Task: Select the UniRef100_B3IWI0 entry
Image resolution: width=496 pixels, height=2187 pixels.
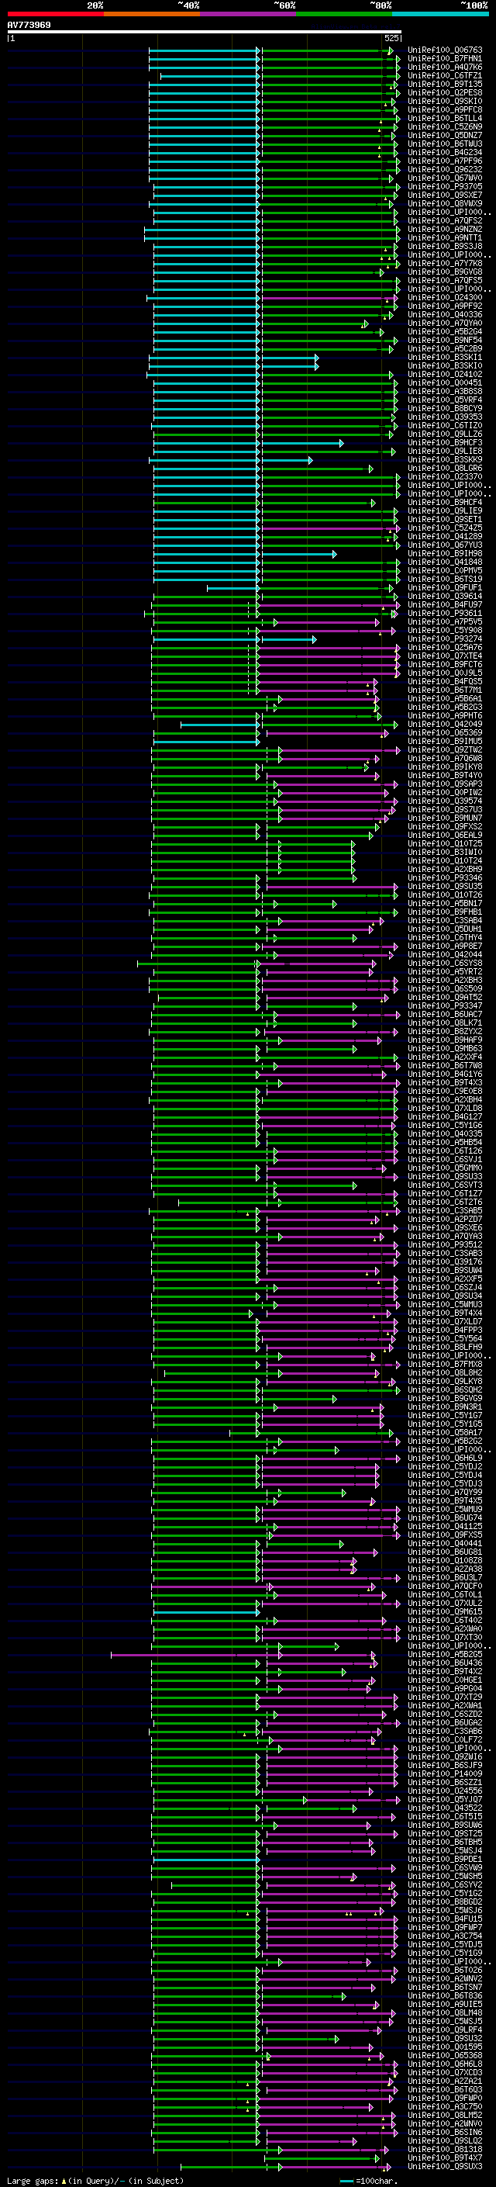Action: click(444, 852)
